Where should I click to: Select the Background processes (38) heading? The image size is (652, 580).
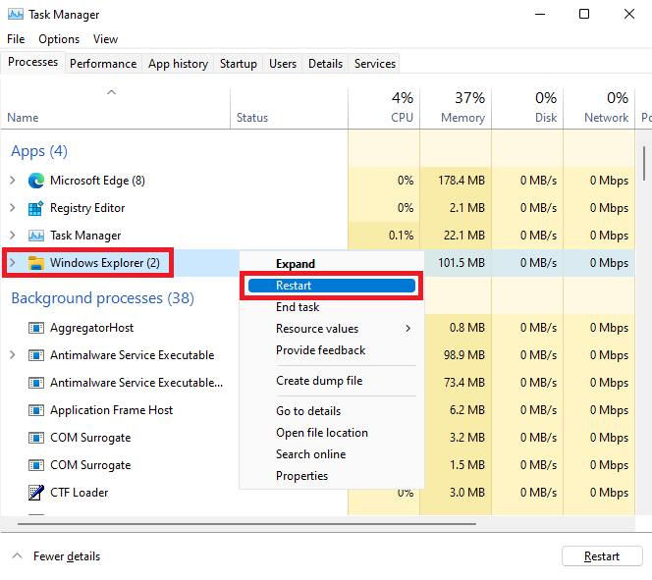click(x=103, y=298)
